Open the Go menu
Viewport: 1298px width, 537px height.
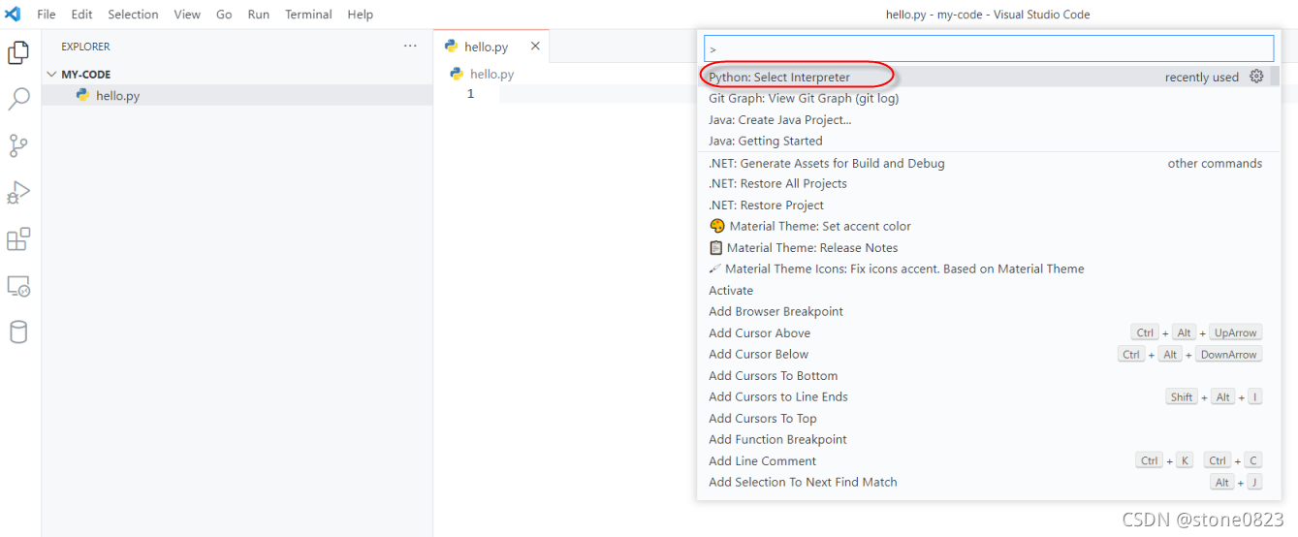coord(224,15)
